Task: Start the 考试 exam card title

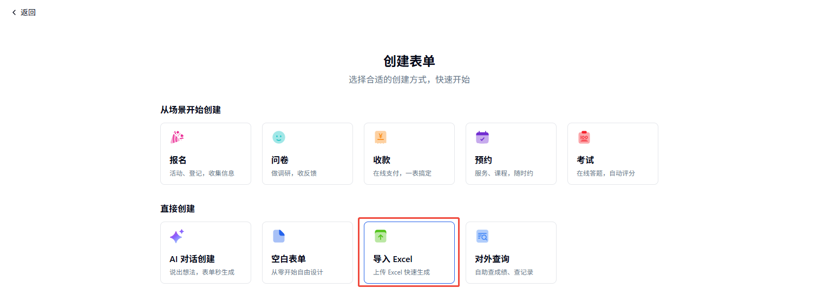Action: point(585,160)
